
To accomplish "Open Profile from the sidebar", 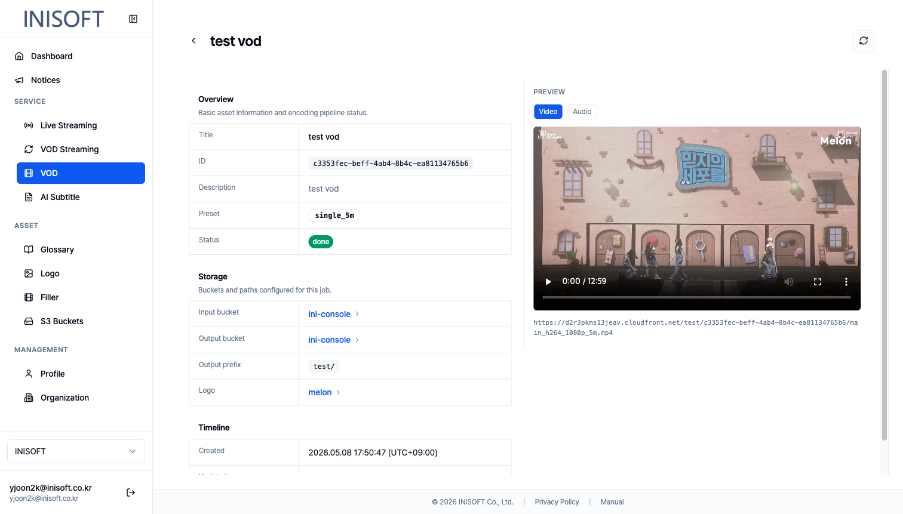I will pyautogui.click(x=81, y=374).
